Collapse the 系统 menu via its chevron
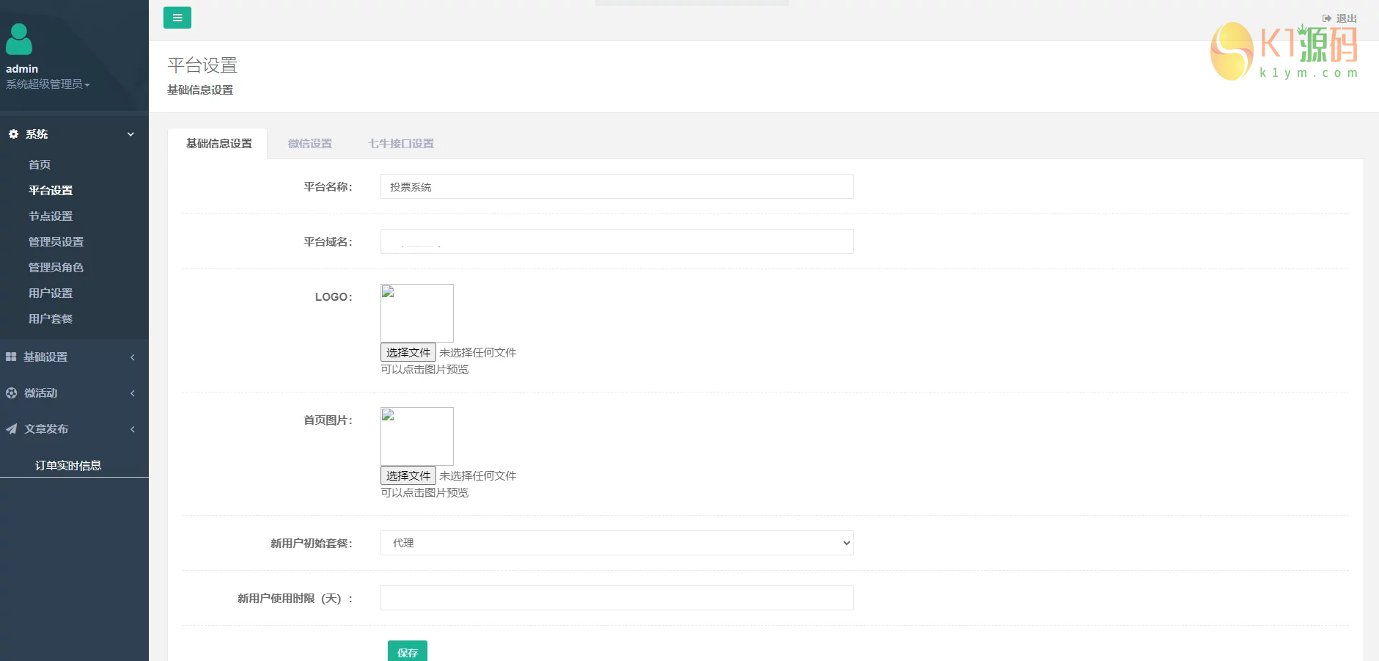The width and height of the screenshot is (1379, 661). point(131,134)
